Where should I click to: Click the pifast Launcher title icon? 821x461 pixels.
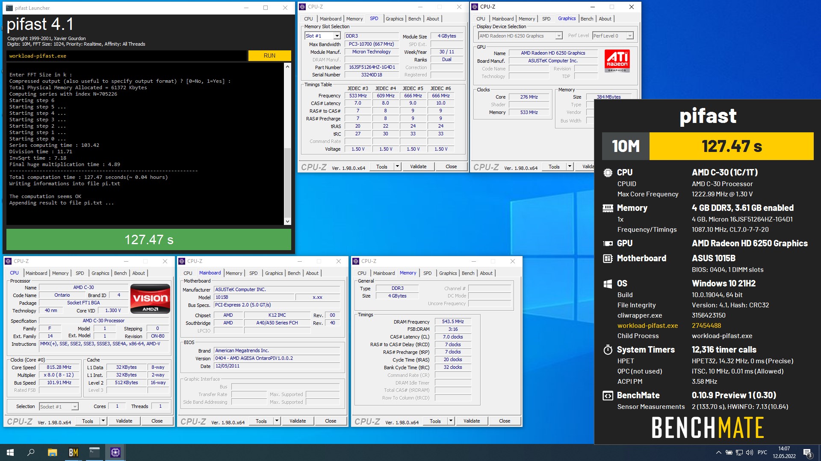(9, 8)
